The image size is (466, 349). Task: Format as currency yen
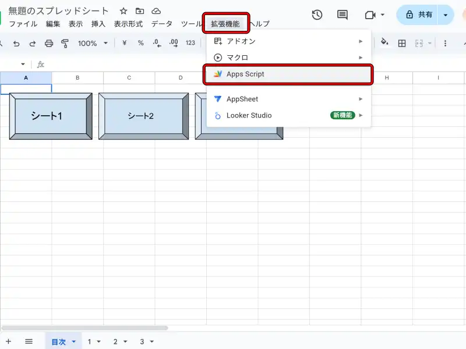coord(125,43)
